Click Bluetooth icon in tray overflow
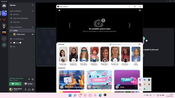Viewport: 175px width, 98px height. tap(140, 80)
